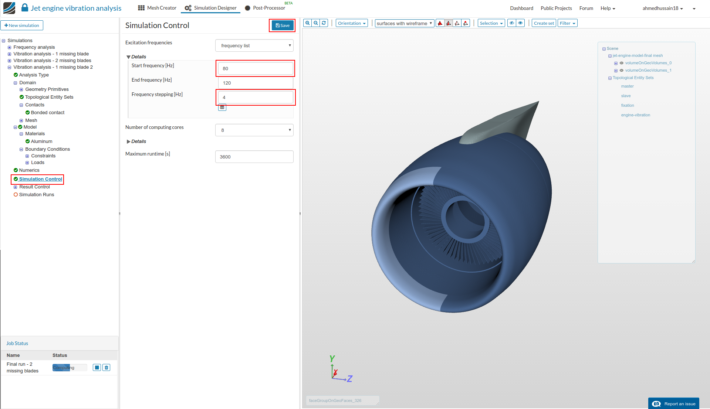Select the vertex picking mode icon
Screen dimensions: 710x409
coord(466,23)
